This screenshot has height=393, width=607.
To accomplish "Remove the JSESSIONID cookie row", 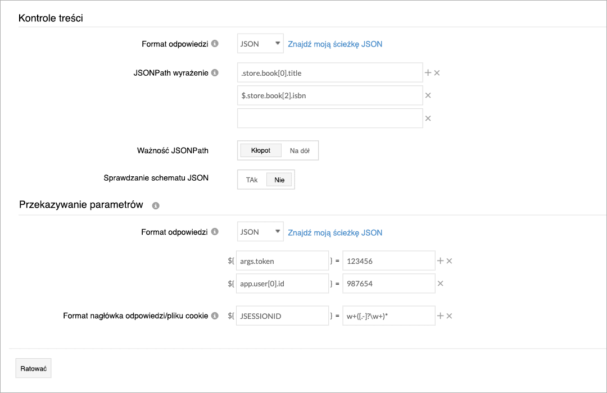I will point(450,315).
